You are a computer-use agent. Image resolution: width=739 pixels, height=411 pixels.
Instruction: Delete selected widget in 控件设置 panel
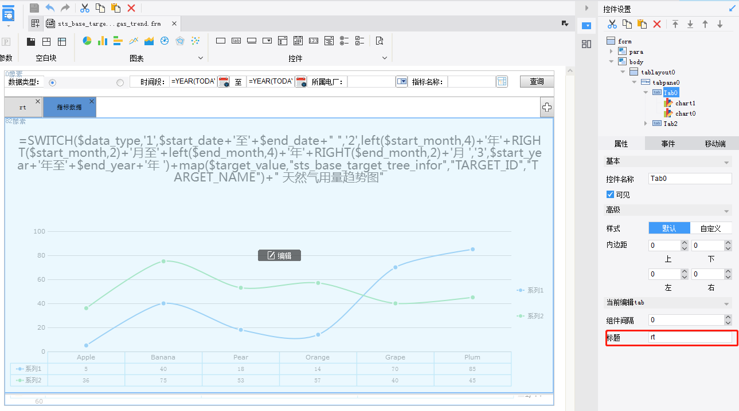tap(657, 24)
